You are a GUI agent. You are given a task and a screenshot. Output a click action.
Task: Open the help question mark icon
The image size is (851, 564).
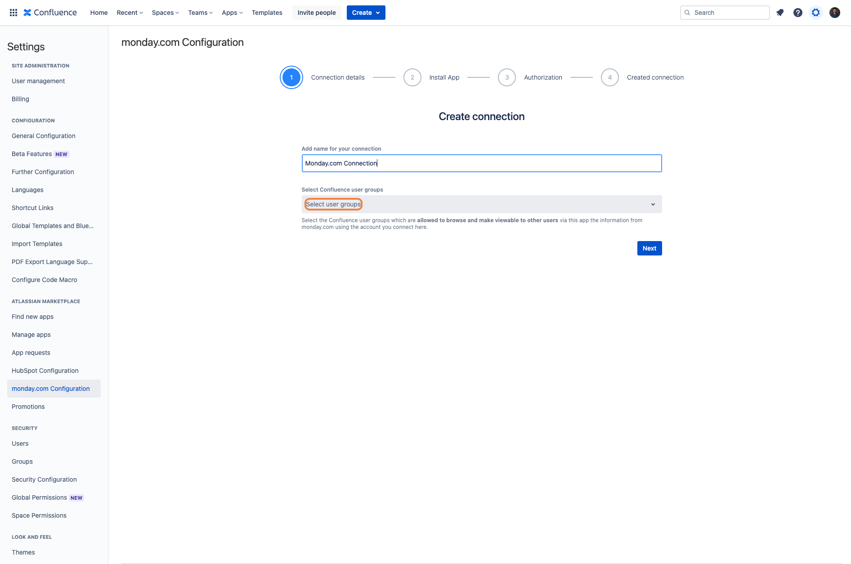798,13
